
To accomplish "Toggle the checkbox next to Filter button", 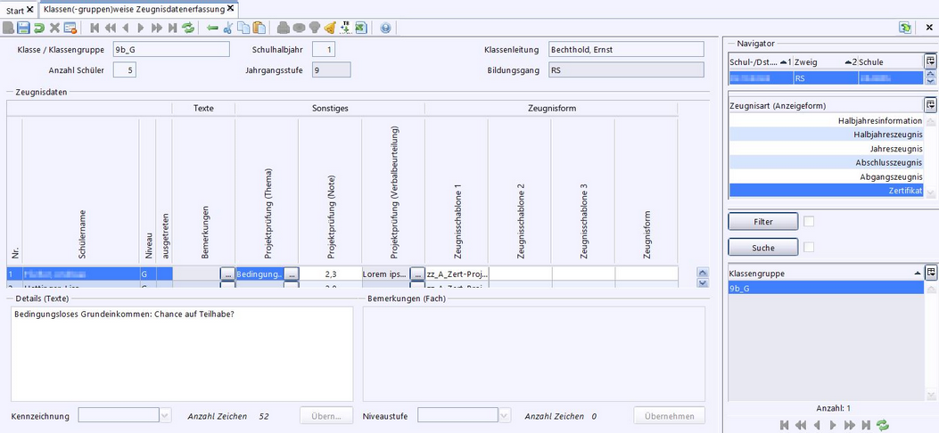I will pyautogui.click(x=809, y=221).
